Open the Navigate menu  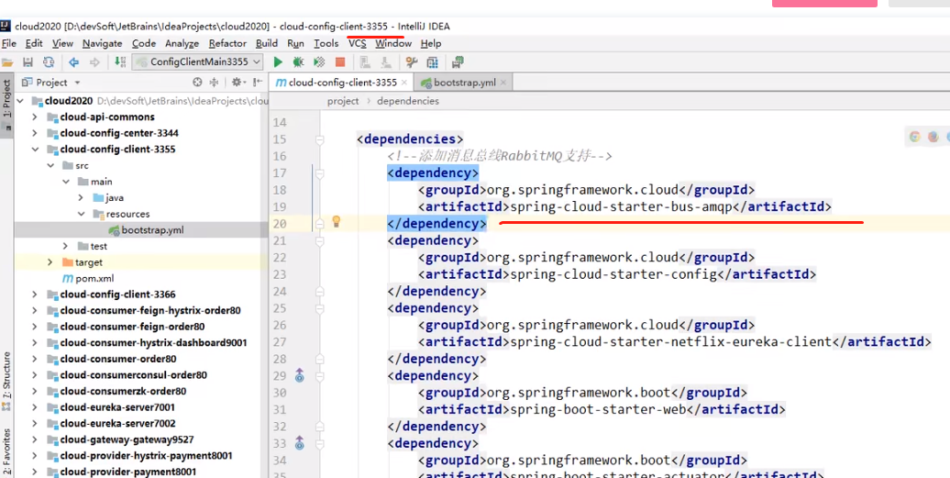[103, 44]
